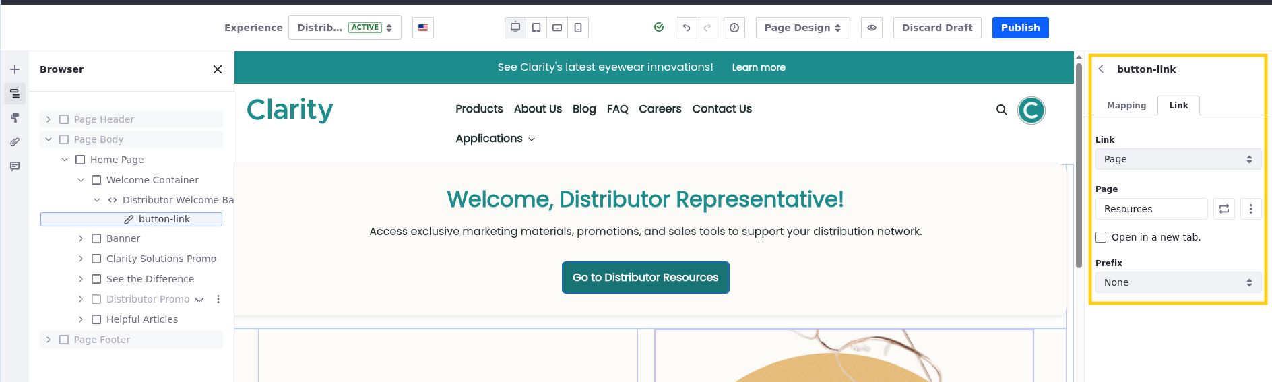Show the hidden Distributor Promo item
Image resolution: width=1272 pixels, height=382 pixels.
click(x=199, y=299)
